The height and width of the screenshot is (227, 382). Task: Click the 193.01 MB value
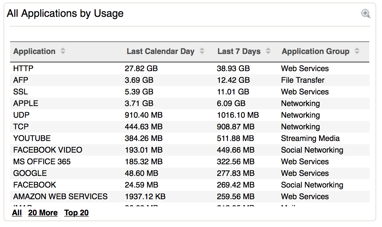point(144,150)
